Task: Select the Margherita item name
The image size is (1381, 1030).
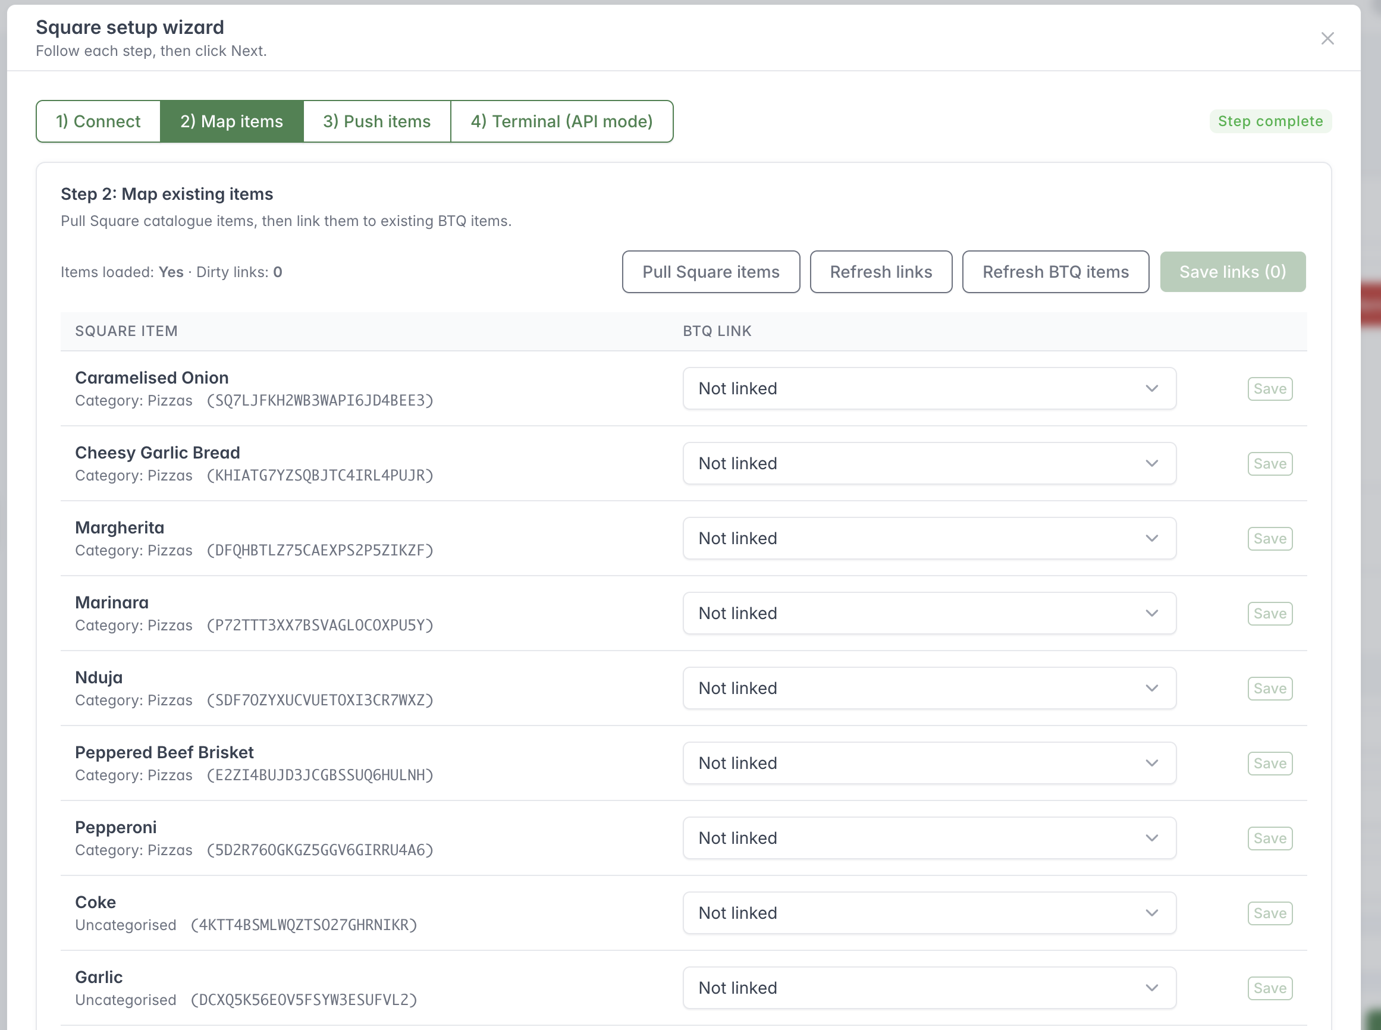Action: (120, 527)
